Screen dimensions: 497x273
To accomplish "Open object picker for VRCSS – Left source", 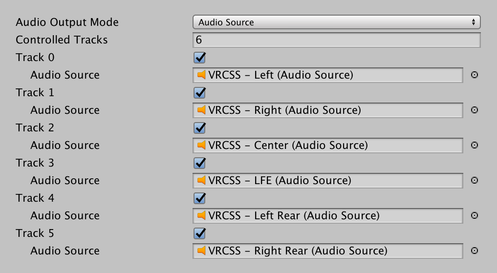I will point(474,75).
